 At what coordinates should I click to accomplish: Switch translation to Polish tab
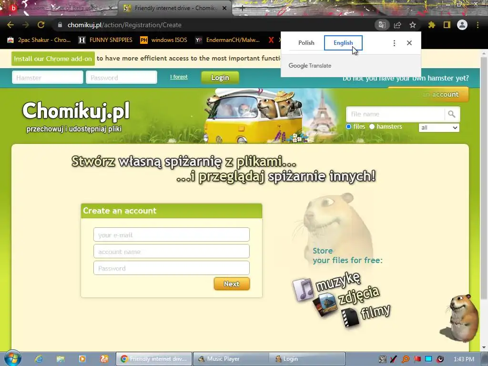point(306,43)
